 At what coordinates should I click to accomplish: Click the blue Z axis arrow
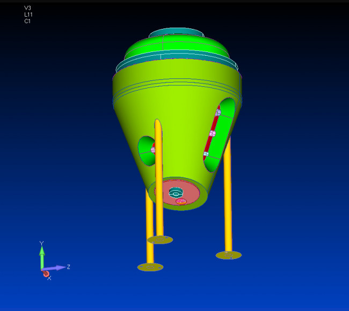click(x=56, y=267)
